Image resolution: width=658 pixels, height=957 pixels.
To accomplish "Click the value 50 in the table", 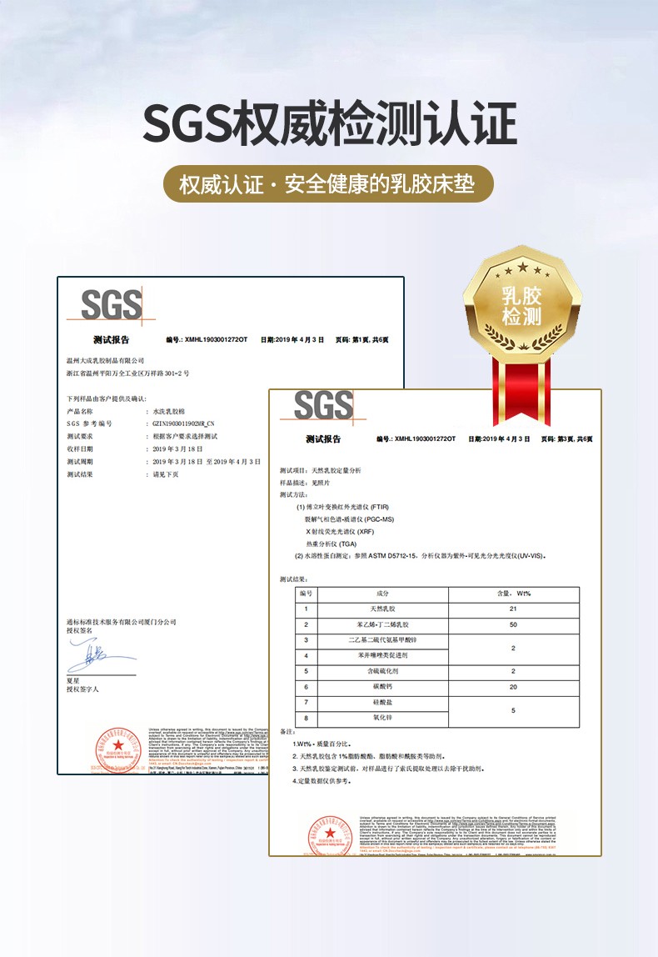I will click(513, 625).
